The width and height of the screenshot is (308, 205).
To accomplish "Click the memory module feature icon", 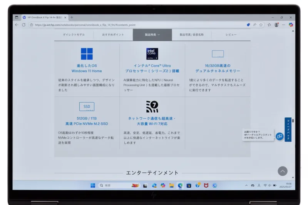I will 218,54.
